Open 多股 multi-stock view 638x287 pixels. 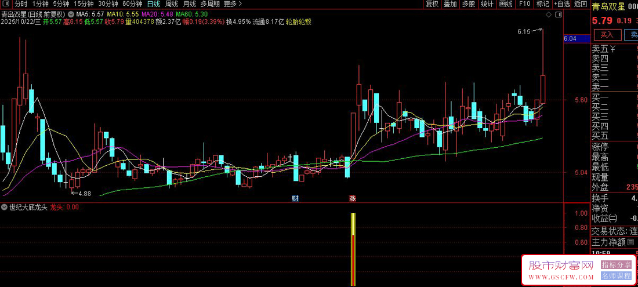468,4
